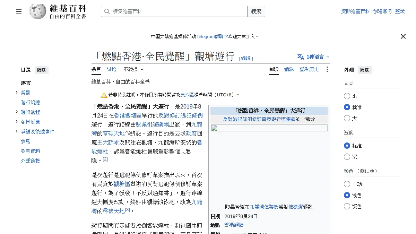This screenshot has height=234, width=416.
Task: Click the language translation icon
Action: click(x=301, y=57)
